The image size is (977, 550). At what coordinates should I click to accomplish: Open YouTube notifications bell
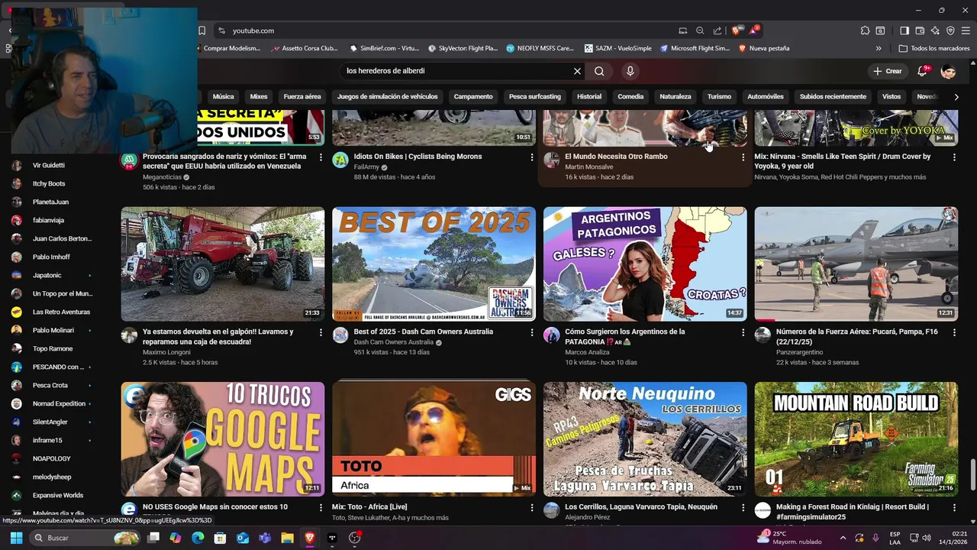(922, 71)
